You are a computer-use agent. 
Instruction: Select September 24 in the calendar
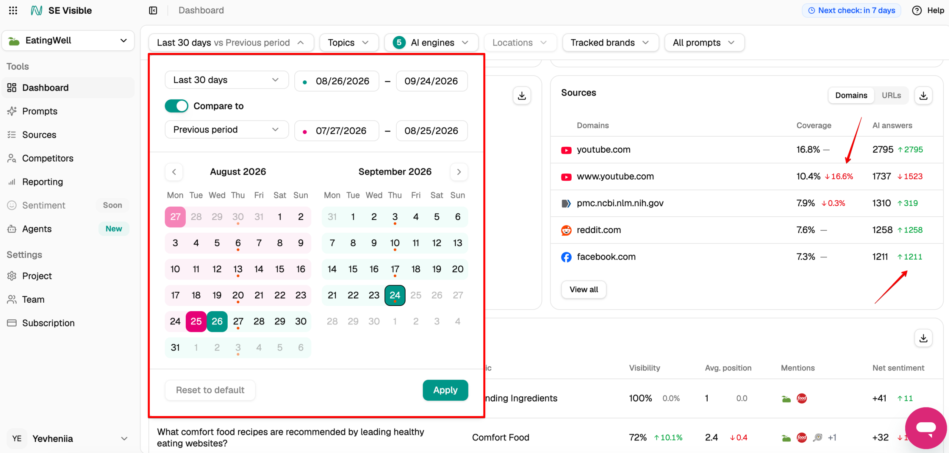coord(395,295)
